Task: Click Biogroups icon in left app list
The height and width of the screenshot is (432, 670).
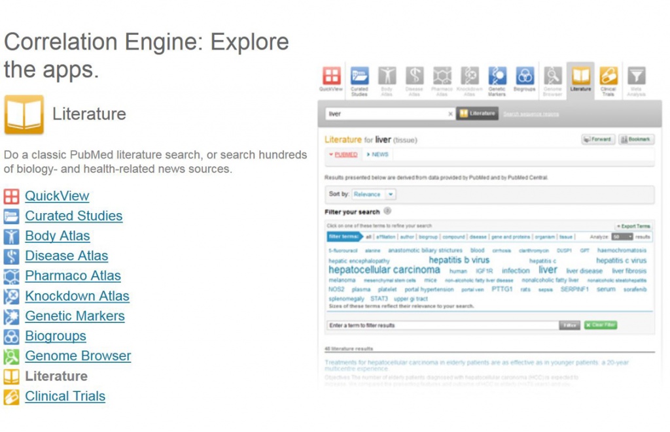Action: pyautogui.click(x=11, y=337)
